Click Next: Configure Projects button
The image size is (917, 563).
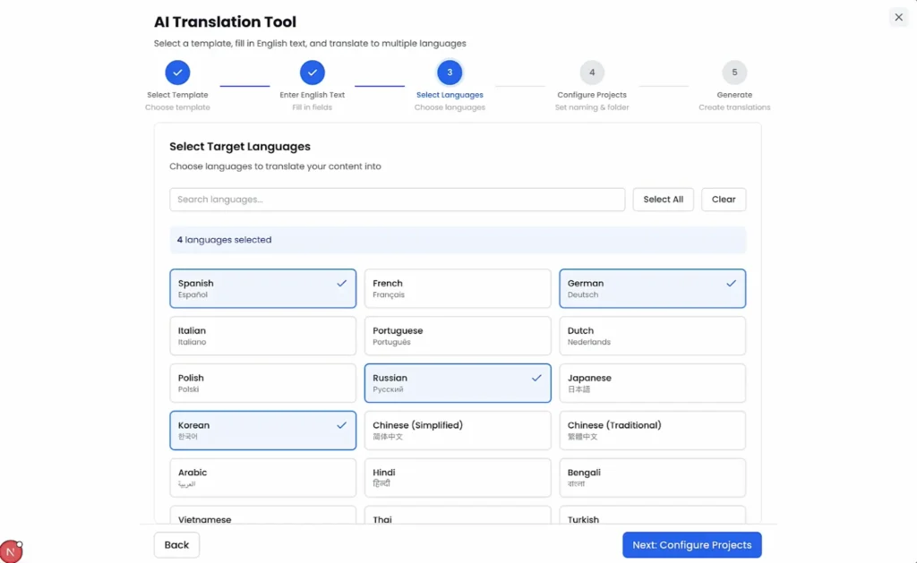(691, 545)
